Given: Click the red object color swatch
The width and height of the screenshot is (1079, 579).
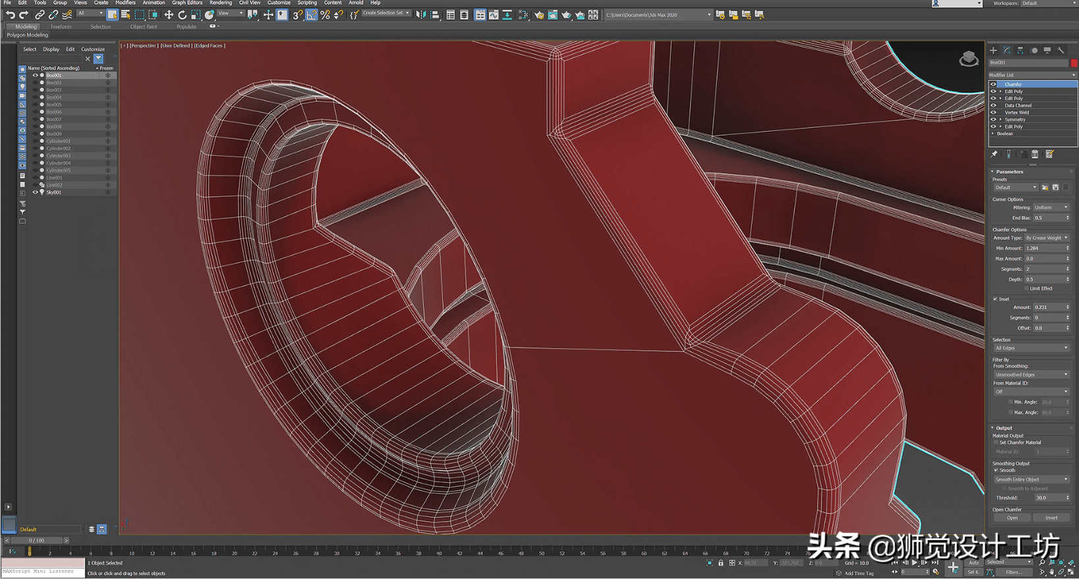Looking at the screenshot, I should click(x=1074, y=63).
